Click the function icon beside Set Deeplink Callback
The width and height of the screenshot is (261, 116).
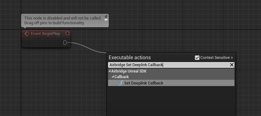(121, 83)
